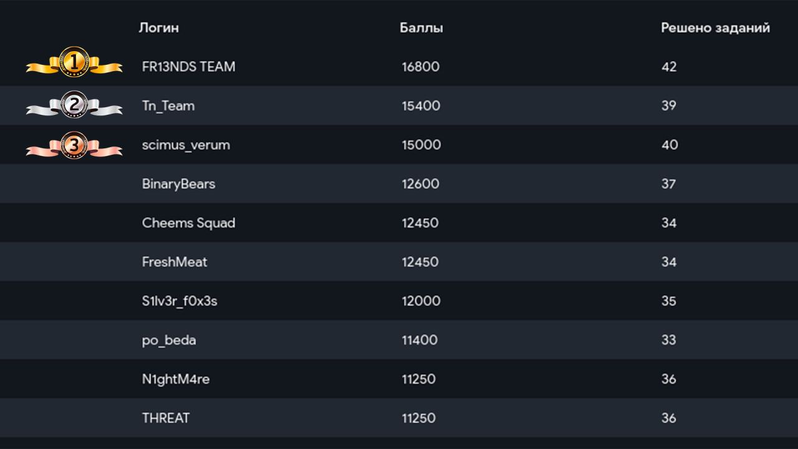Click the 15400 points cell
This screenshot has height=449, width=798.
(x=421, y=106)
